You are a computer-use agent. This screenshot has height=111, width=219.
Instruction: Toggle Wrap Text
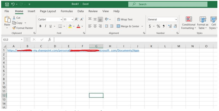pos(125,19)
